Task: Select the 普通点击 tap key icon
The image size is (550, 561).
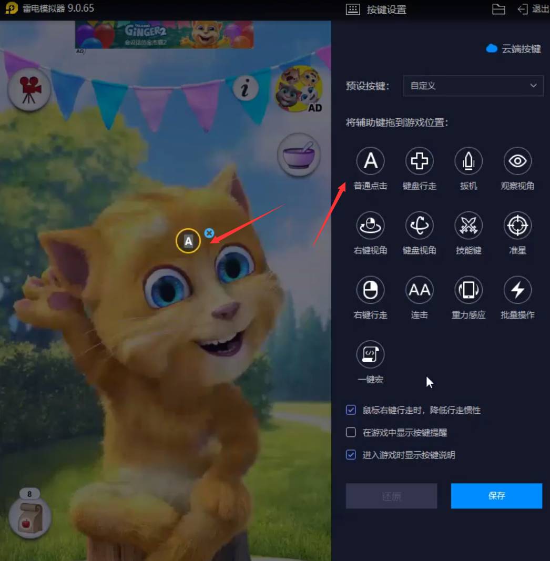Action: tap(370, 161)
